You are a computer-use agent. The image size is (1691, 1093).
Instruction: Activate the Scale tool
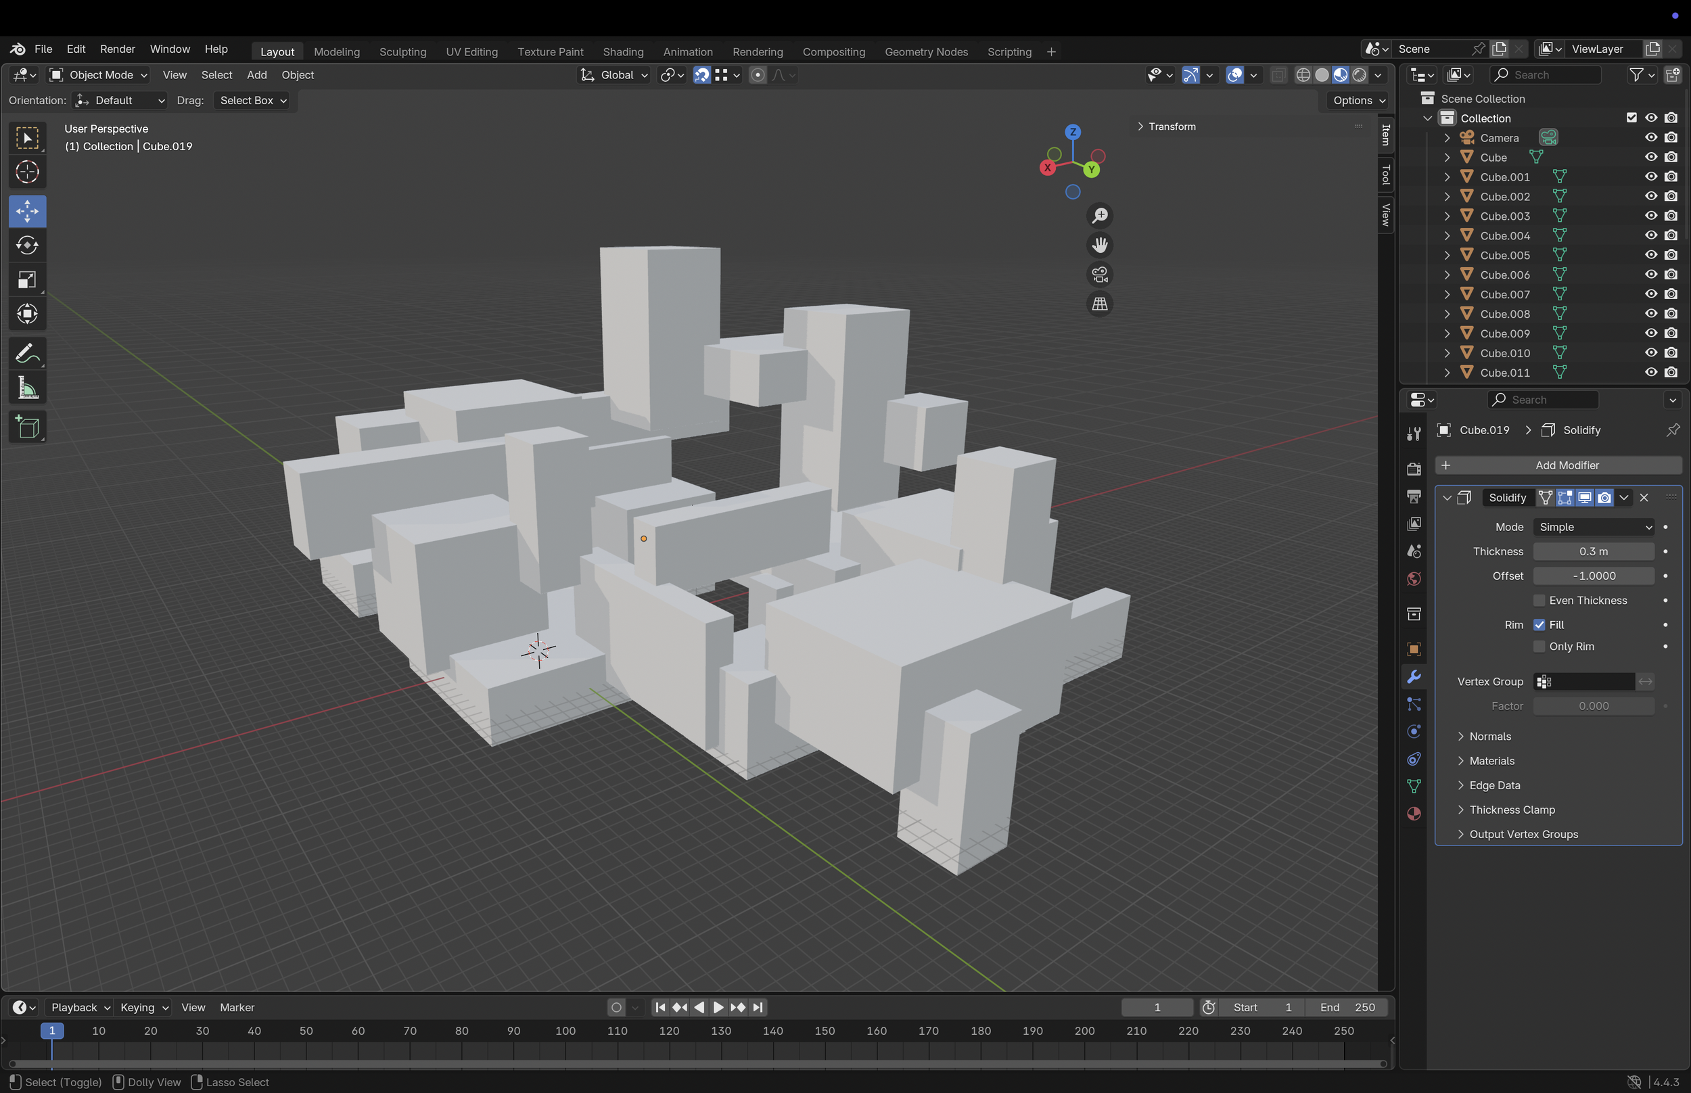click(27, 279)
